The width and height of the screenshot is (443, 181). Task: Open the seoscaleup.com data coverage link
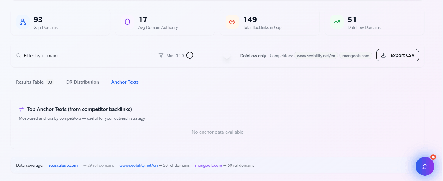click(x=63, y=165)
